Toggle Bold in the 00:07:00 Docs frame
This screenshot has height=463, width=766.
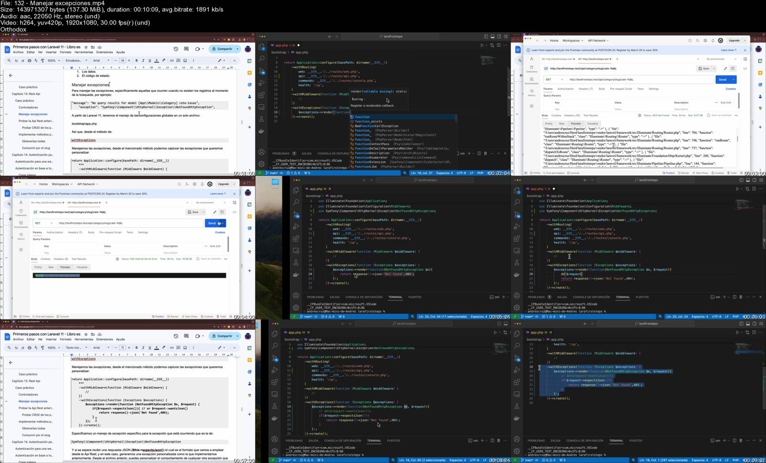(136, 348)
